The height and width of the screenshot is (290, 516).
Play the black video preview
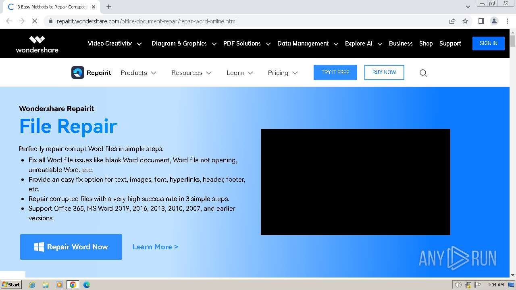[x=356, y=182]
